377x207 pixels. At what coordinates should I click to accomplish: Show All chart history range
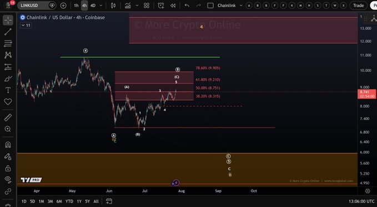(96, 201)
